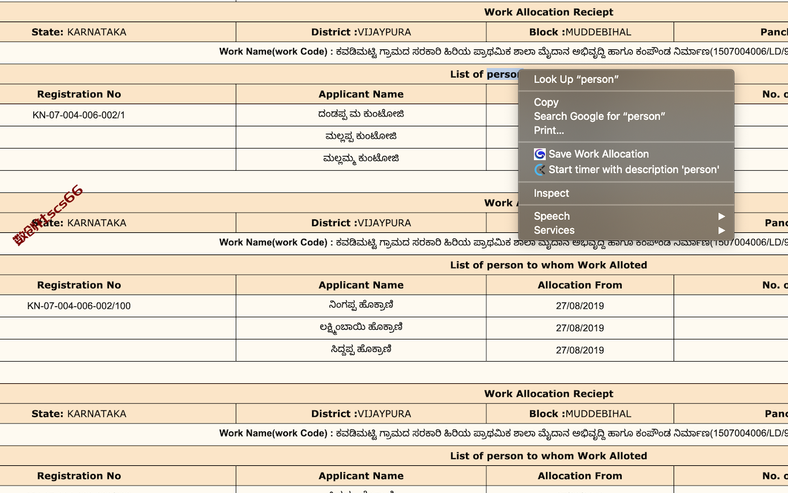Click 27/08/2019 date in ಸಿದ್ದಪ್ಪ ಹೊಕ್ರಾಣಿ row

[580, 351]
